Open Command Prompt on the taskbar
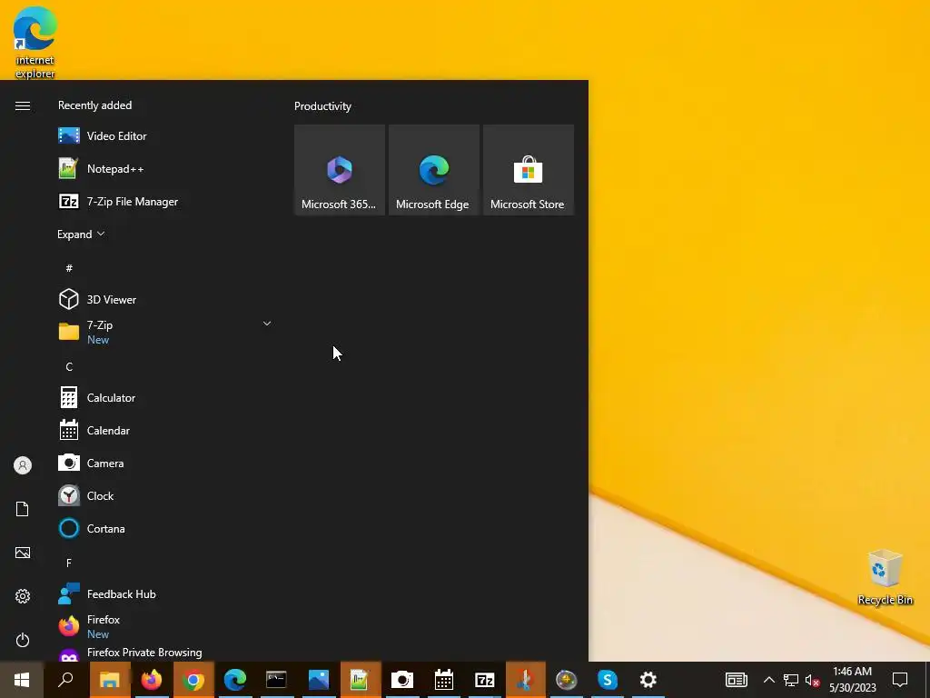The height and width of the screenshot is (698, 930). 276,680
